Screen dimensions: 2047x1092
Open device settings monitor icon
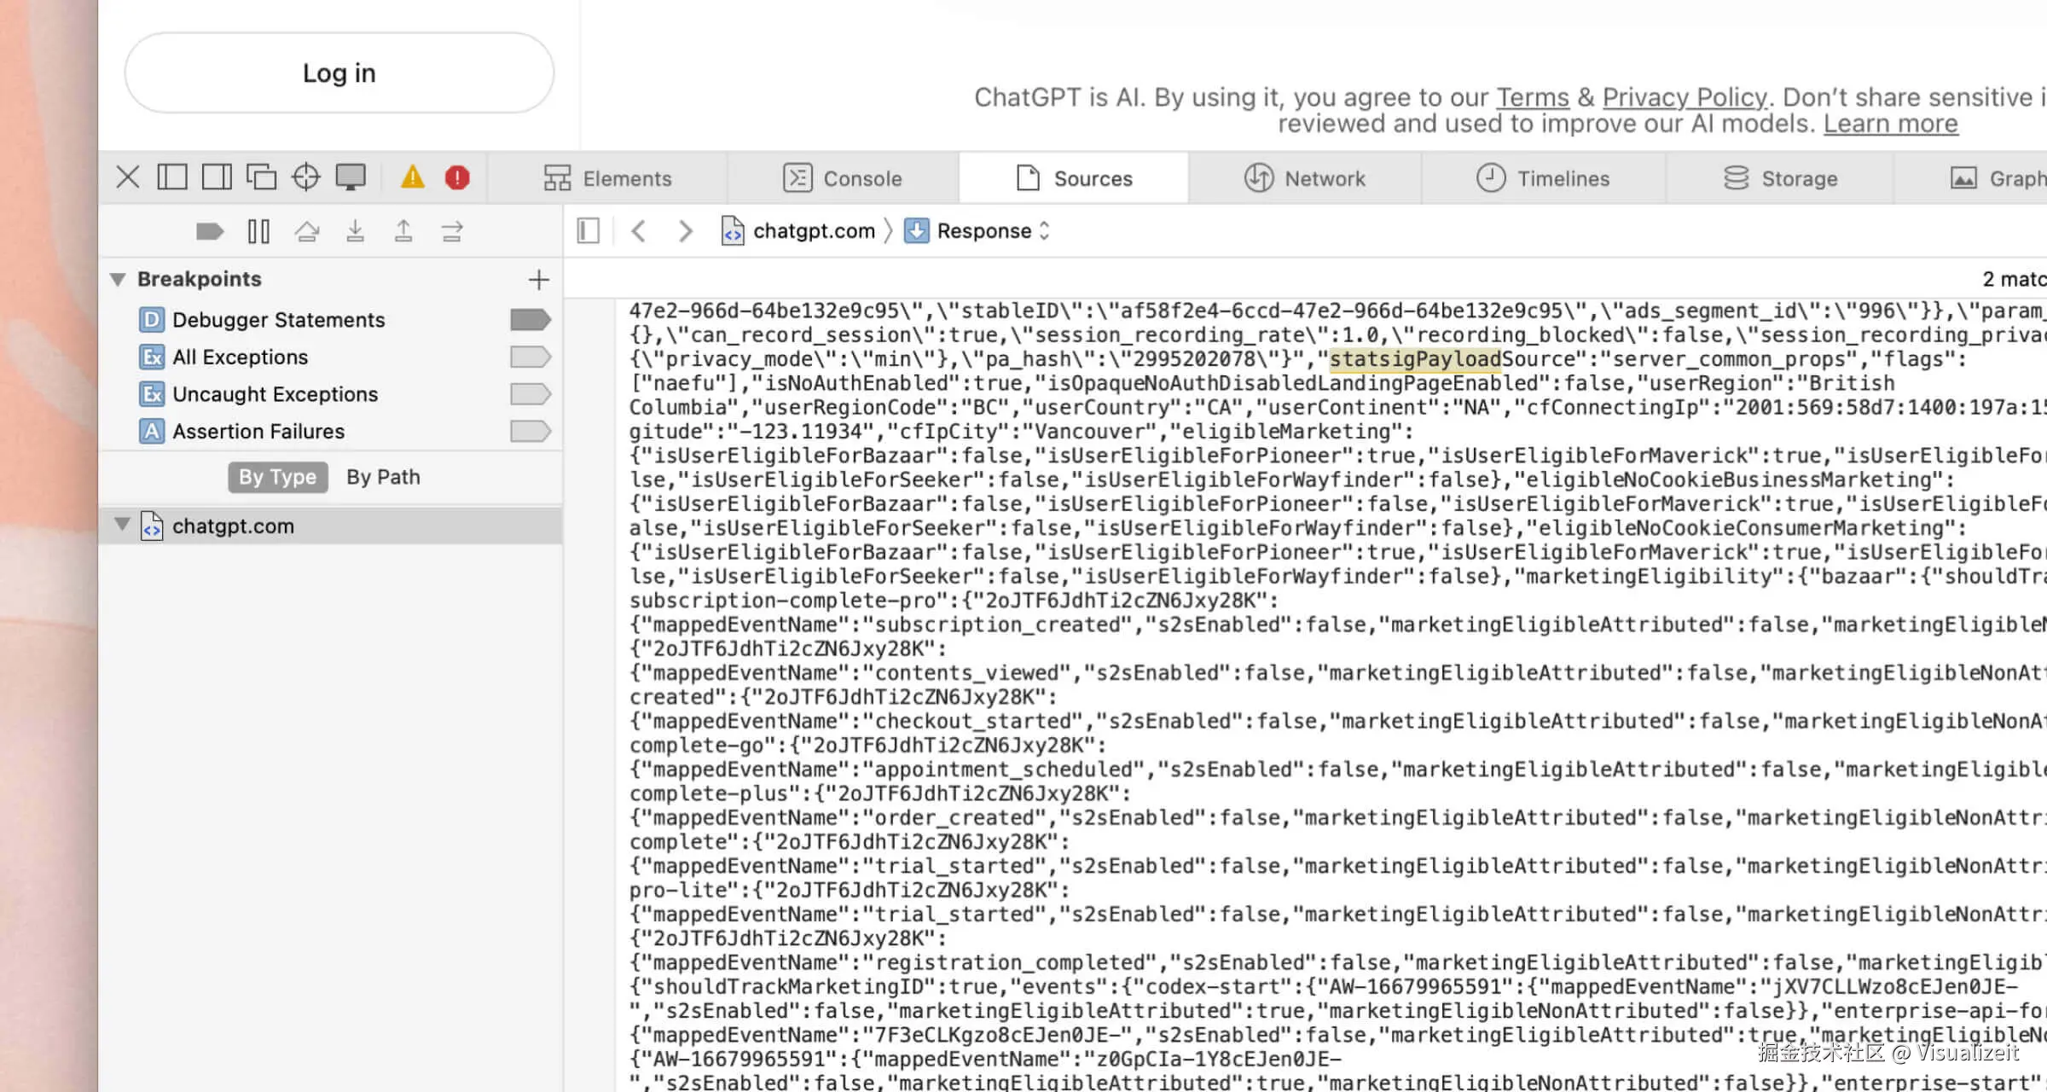[x=351, y=177]
